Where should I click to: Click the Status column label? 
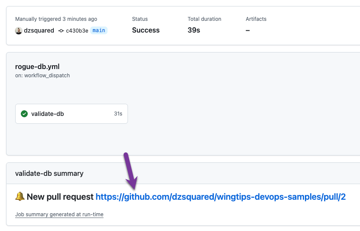click(x=140, y=19)
